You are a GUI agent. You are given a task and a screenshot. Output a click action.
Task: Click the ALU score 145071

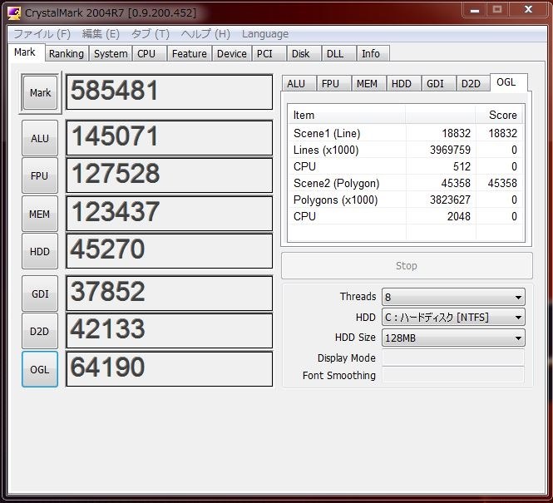click(x=170, y=138)
